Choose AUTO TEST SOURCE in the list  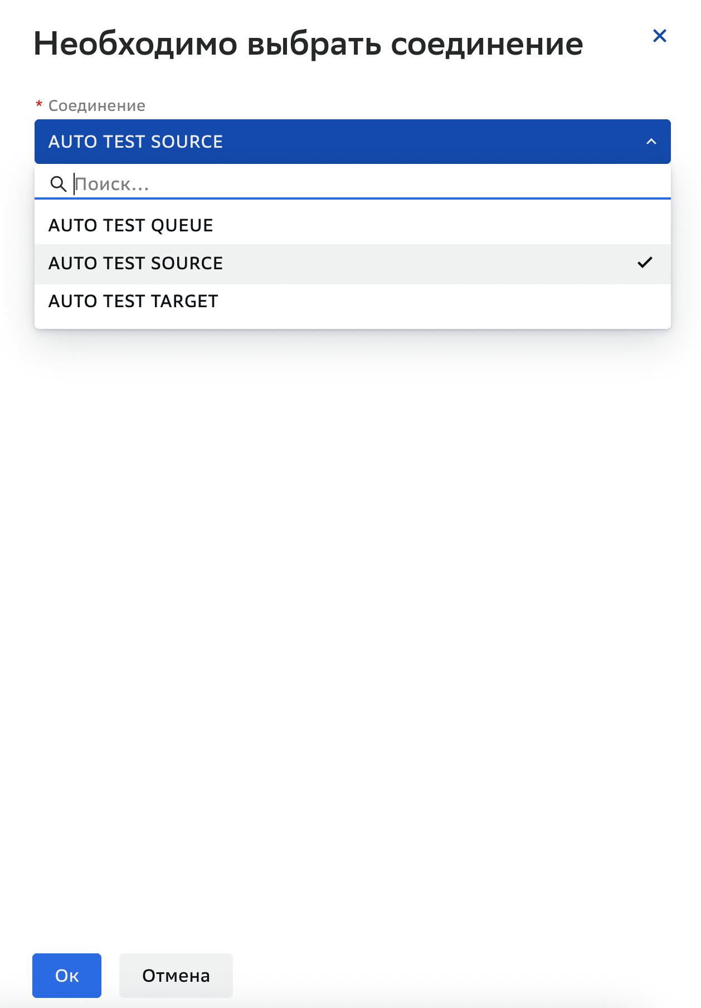135,263
